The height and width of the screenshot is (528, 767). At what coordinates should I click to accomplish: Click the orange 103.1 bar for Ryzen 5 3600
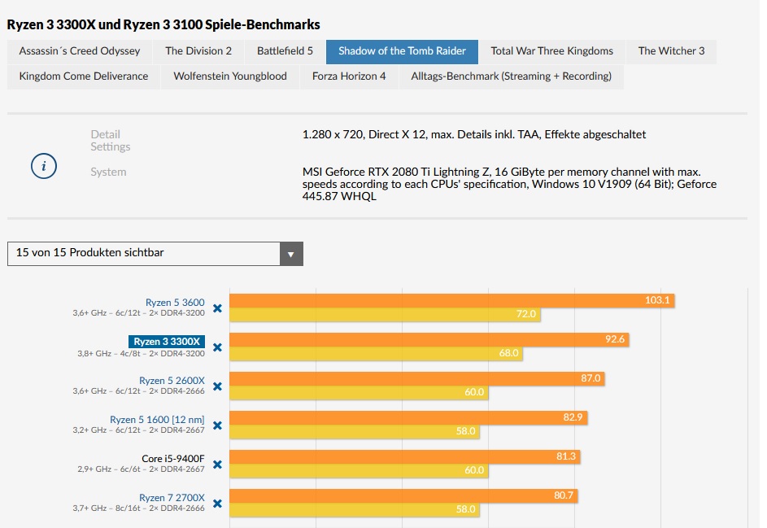pos(452,300)
